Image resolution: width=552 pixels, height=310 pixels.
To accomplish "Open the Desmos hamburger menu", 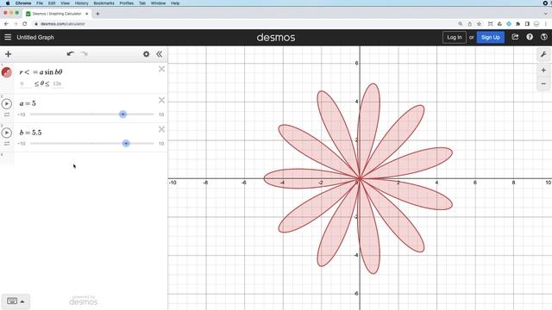I will [x=8, y=37].
